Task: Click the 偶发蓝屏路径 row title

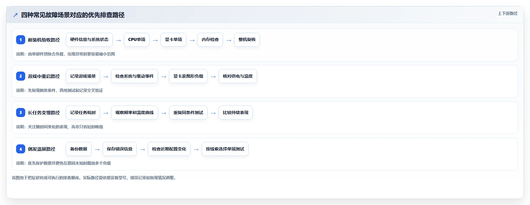Action: point(42,149)
